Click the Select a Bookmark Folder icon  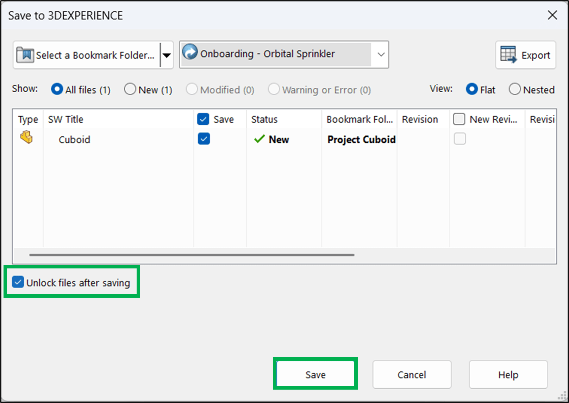click(x=24, y=55)
